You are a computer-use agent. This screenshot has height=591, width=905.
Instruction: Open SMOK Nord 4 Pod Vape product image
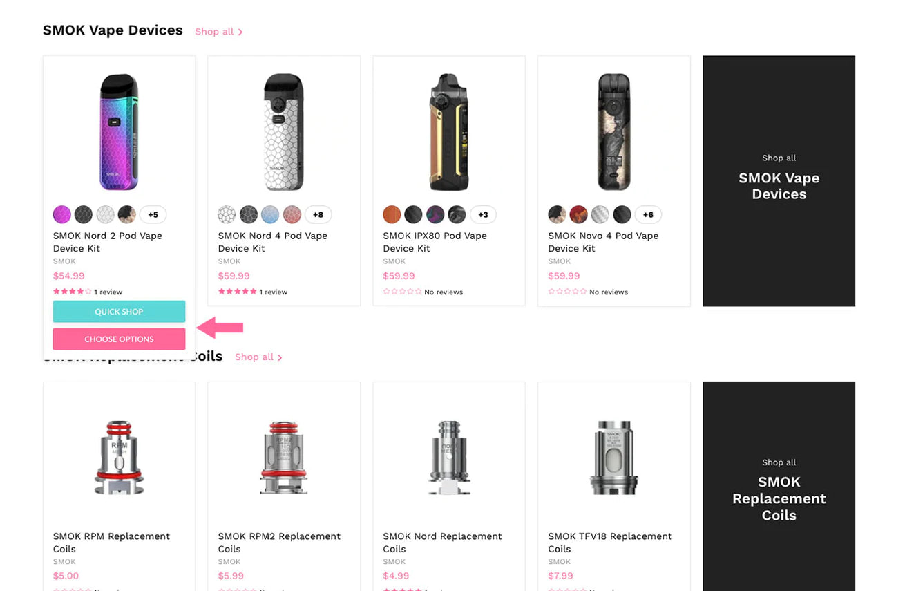coord(284,132)
